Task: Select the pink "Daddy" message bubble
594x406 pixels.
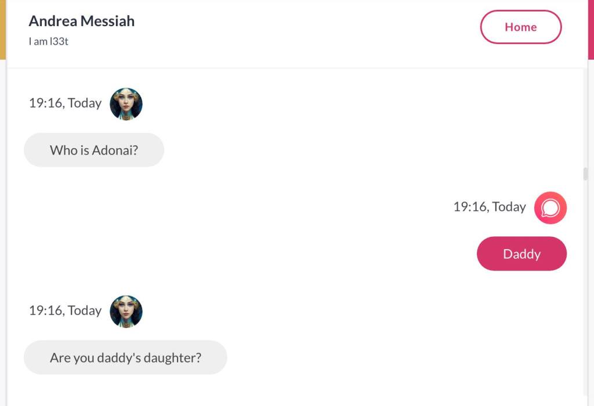Action: [521, 254]
